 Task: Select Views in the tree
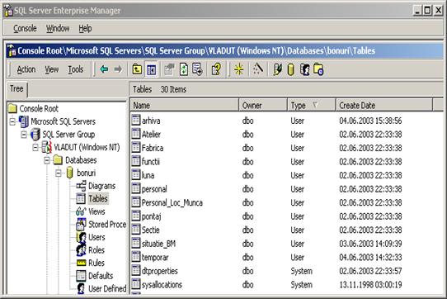pyautogui.click(x=96, y=211)
